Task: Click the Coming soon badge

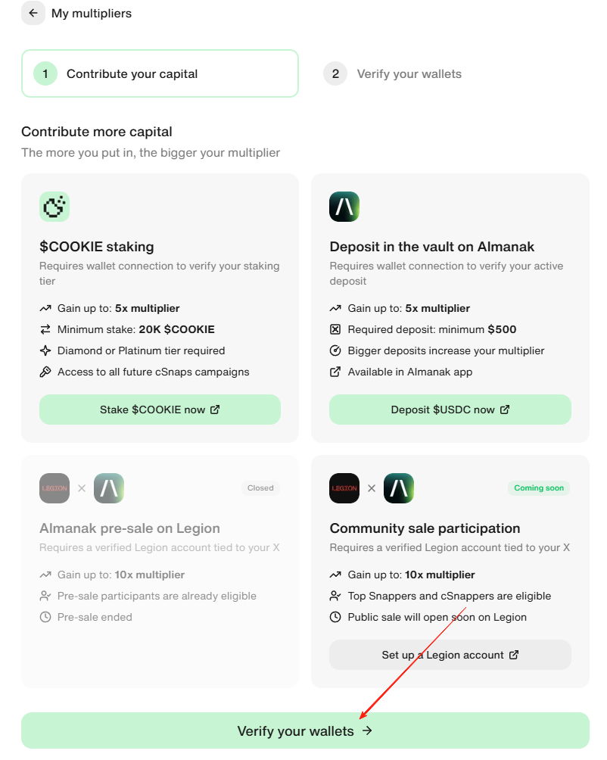Action: tap(538, 488)
